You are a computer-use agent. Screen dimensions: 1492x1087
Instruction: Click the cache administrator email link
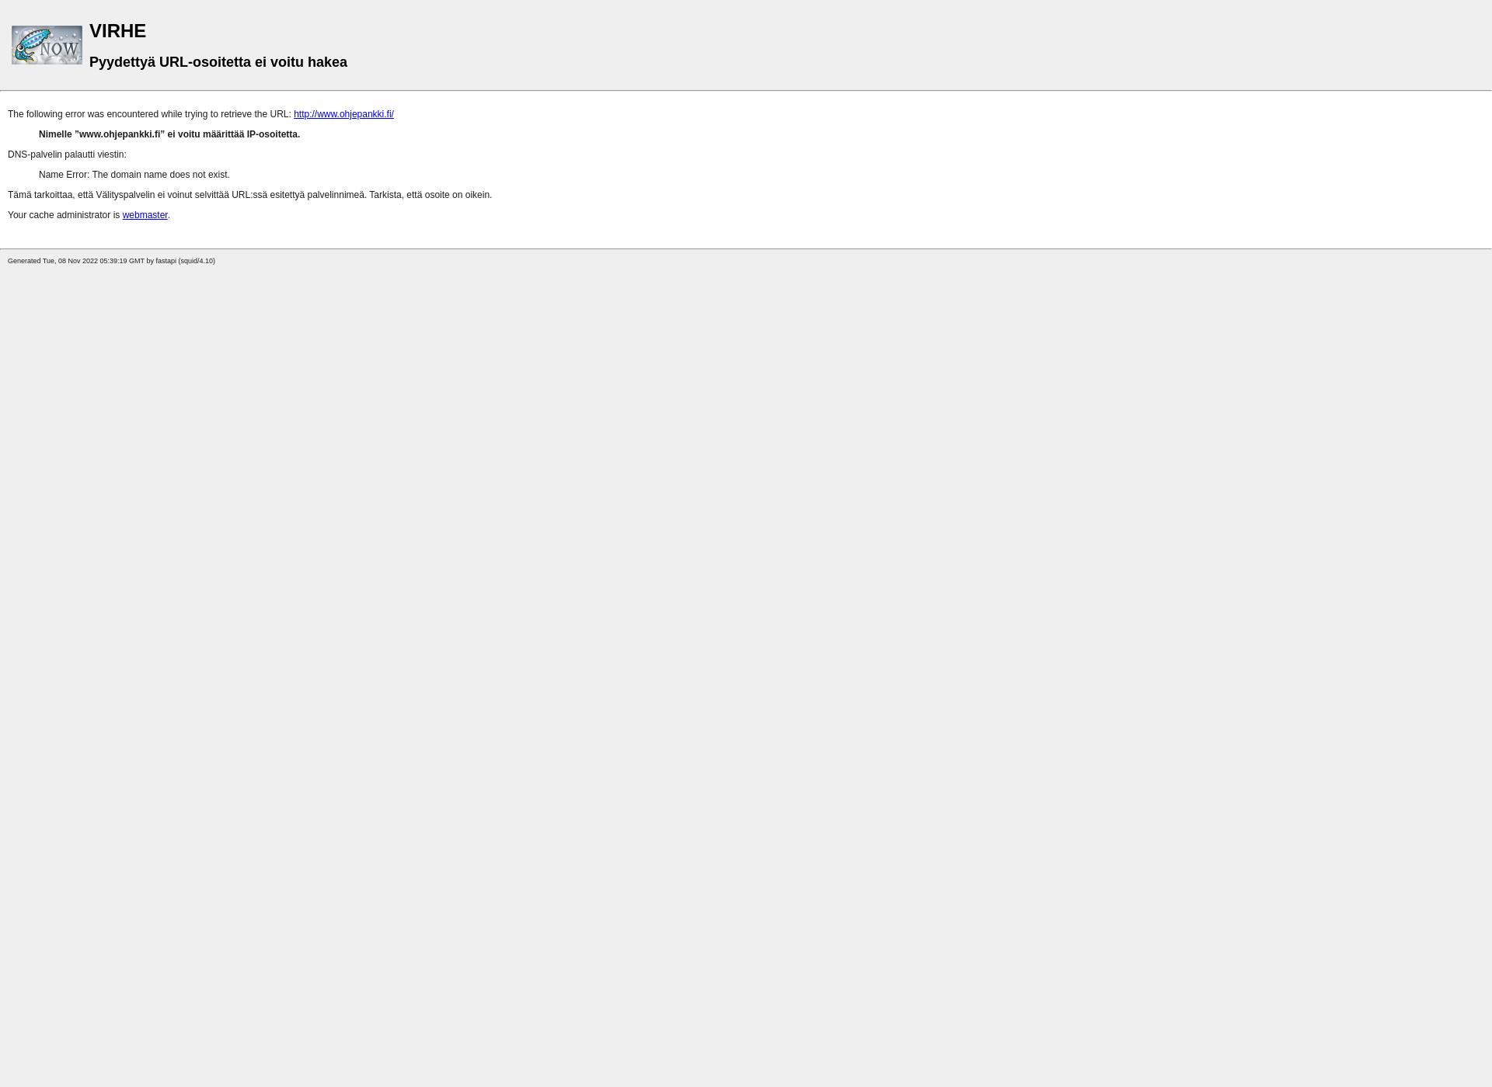(x=145, y=214)
